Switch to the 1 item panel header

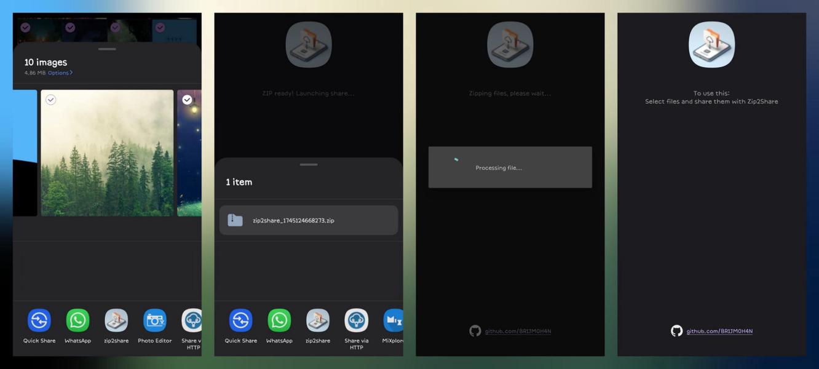[239, 181]
